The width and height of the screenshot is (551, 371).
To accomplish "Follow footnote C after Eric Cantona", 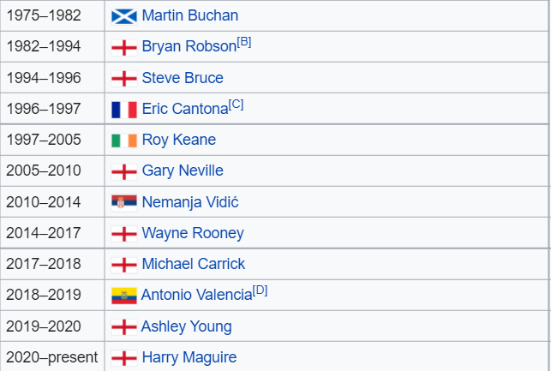I will click(236, 105).
